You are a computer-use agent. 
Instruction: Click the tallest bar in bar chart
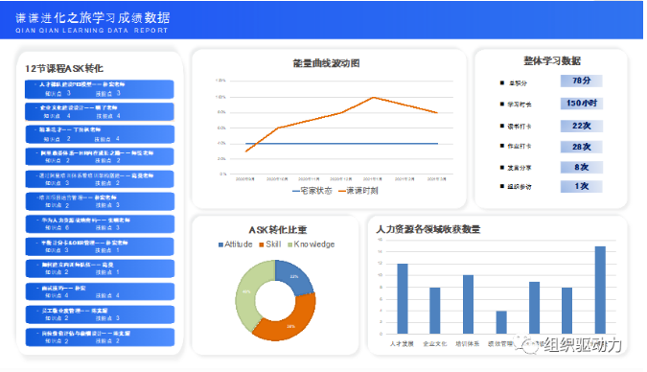pos(600,290)
